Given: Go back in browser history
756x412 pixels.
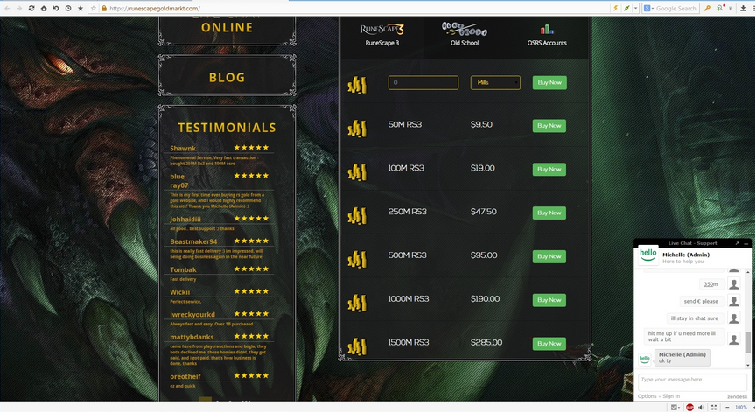Looking at the screenshot, I should (x=7, y=8).
